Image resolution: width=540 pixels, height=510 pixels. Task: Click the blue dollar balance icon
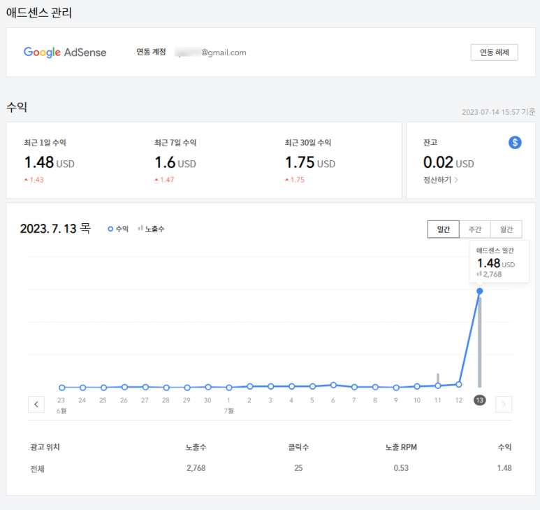515,143
